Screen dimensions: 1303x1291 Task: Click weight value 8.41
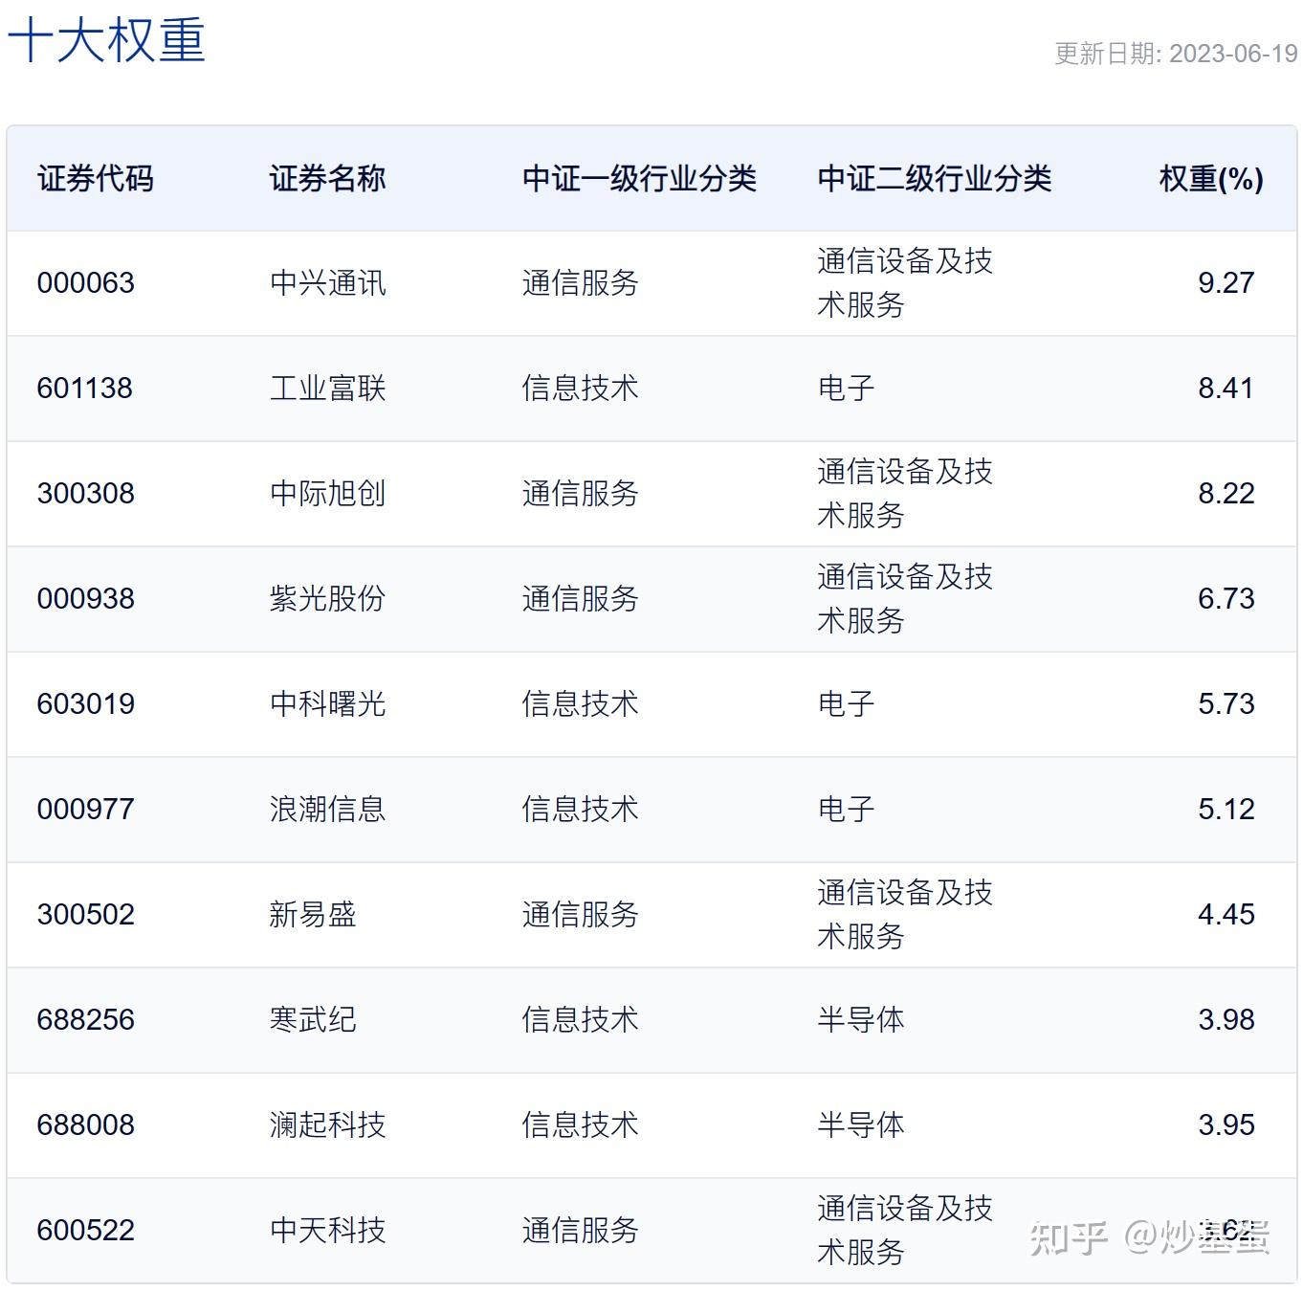click(x=1226, y=389)
